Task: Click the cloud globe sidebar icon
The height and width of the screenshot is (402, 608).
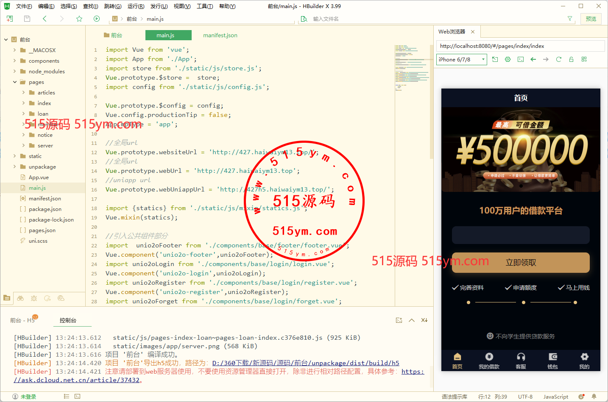Action: point(61,298)
